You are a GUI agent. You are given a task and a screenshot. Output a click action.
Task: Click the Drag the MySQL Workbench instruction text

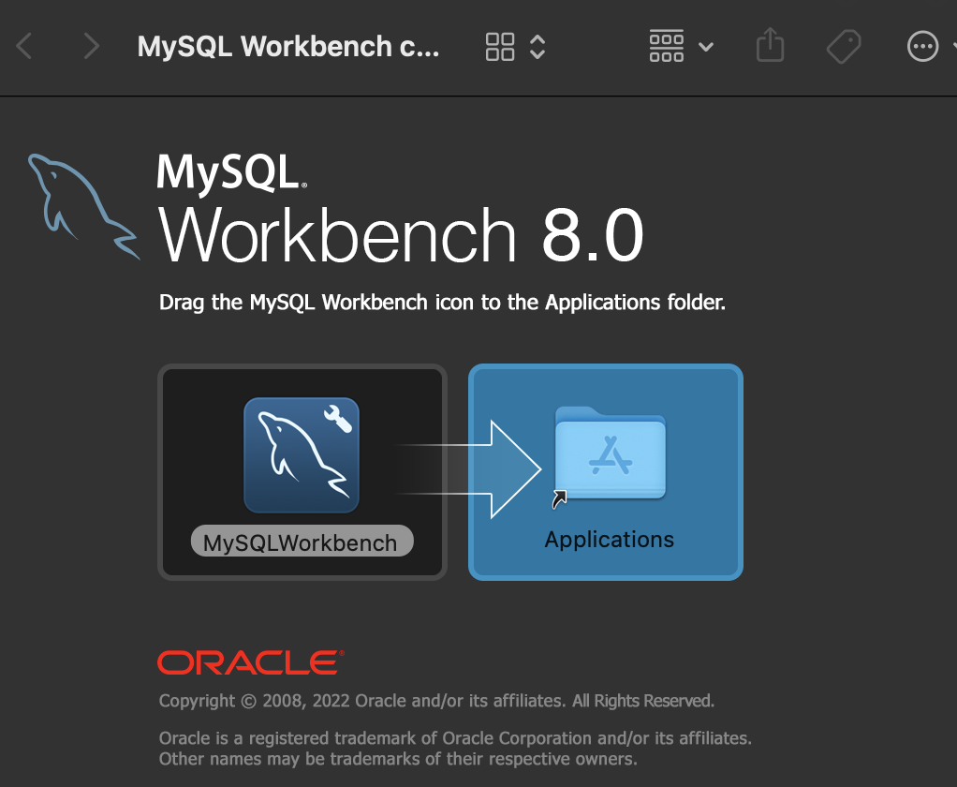443,303
